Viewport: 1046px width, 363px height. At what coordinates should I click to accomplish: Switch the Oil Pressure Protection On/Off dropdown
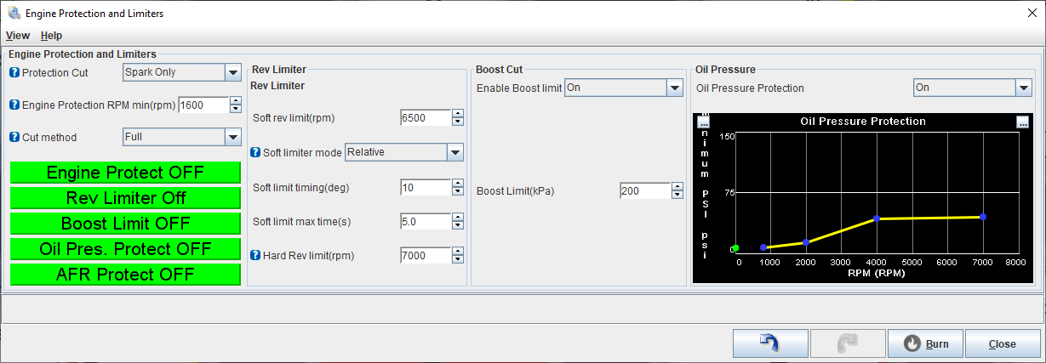coord(972,88)
